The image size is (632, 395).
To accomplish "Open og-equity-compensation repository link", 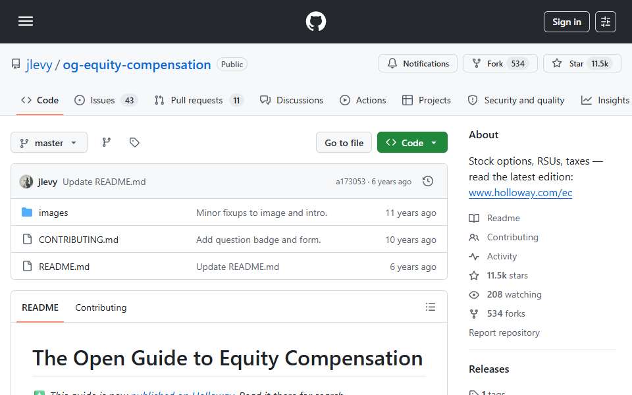I will pyautogui.click(x=137, y=65).
